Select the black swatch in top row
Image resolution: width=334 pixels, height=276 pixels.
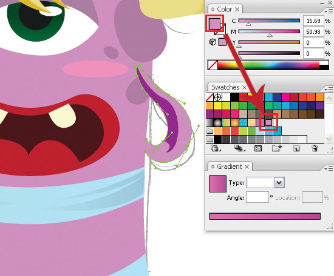(x=234, y=97)
